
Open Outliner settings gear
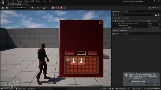[x=159, y=15]
